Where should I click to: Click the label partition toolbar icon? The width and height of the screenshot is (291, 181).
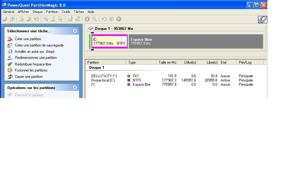tap(46, 19)
